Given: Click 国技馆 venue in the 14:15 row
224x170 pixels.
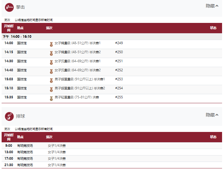Looking at the screenshot, I should point(22,52).
